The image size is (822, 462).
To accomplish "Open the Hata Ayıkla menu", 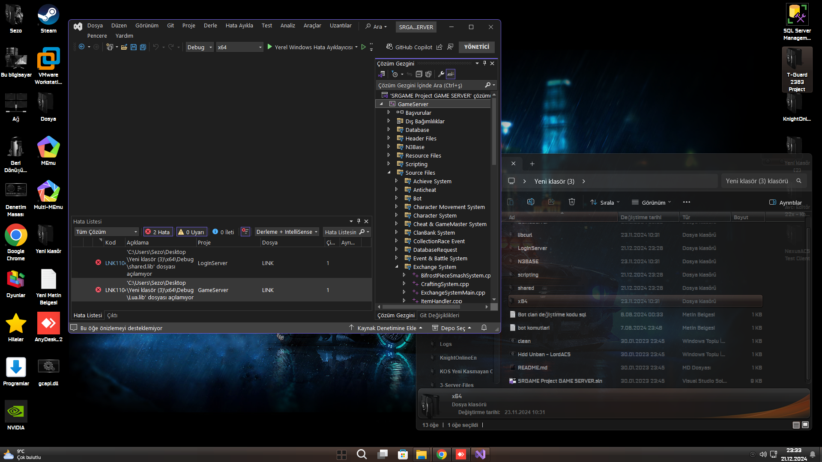I will (239, 26).
